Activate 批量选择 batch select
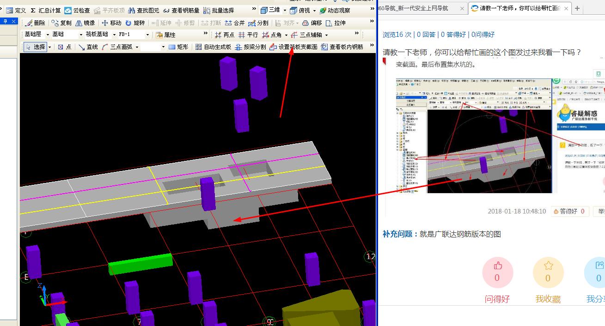This screenshot has width=605, height=326. click(219, 10)
